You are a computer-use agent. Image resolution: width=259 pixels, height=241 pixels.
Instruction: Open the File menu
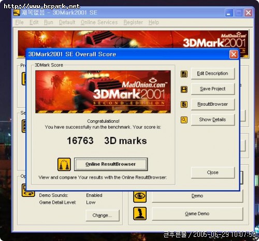tap(19, 22)
